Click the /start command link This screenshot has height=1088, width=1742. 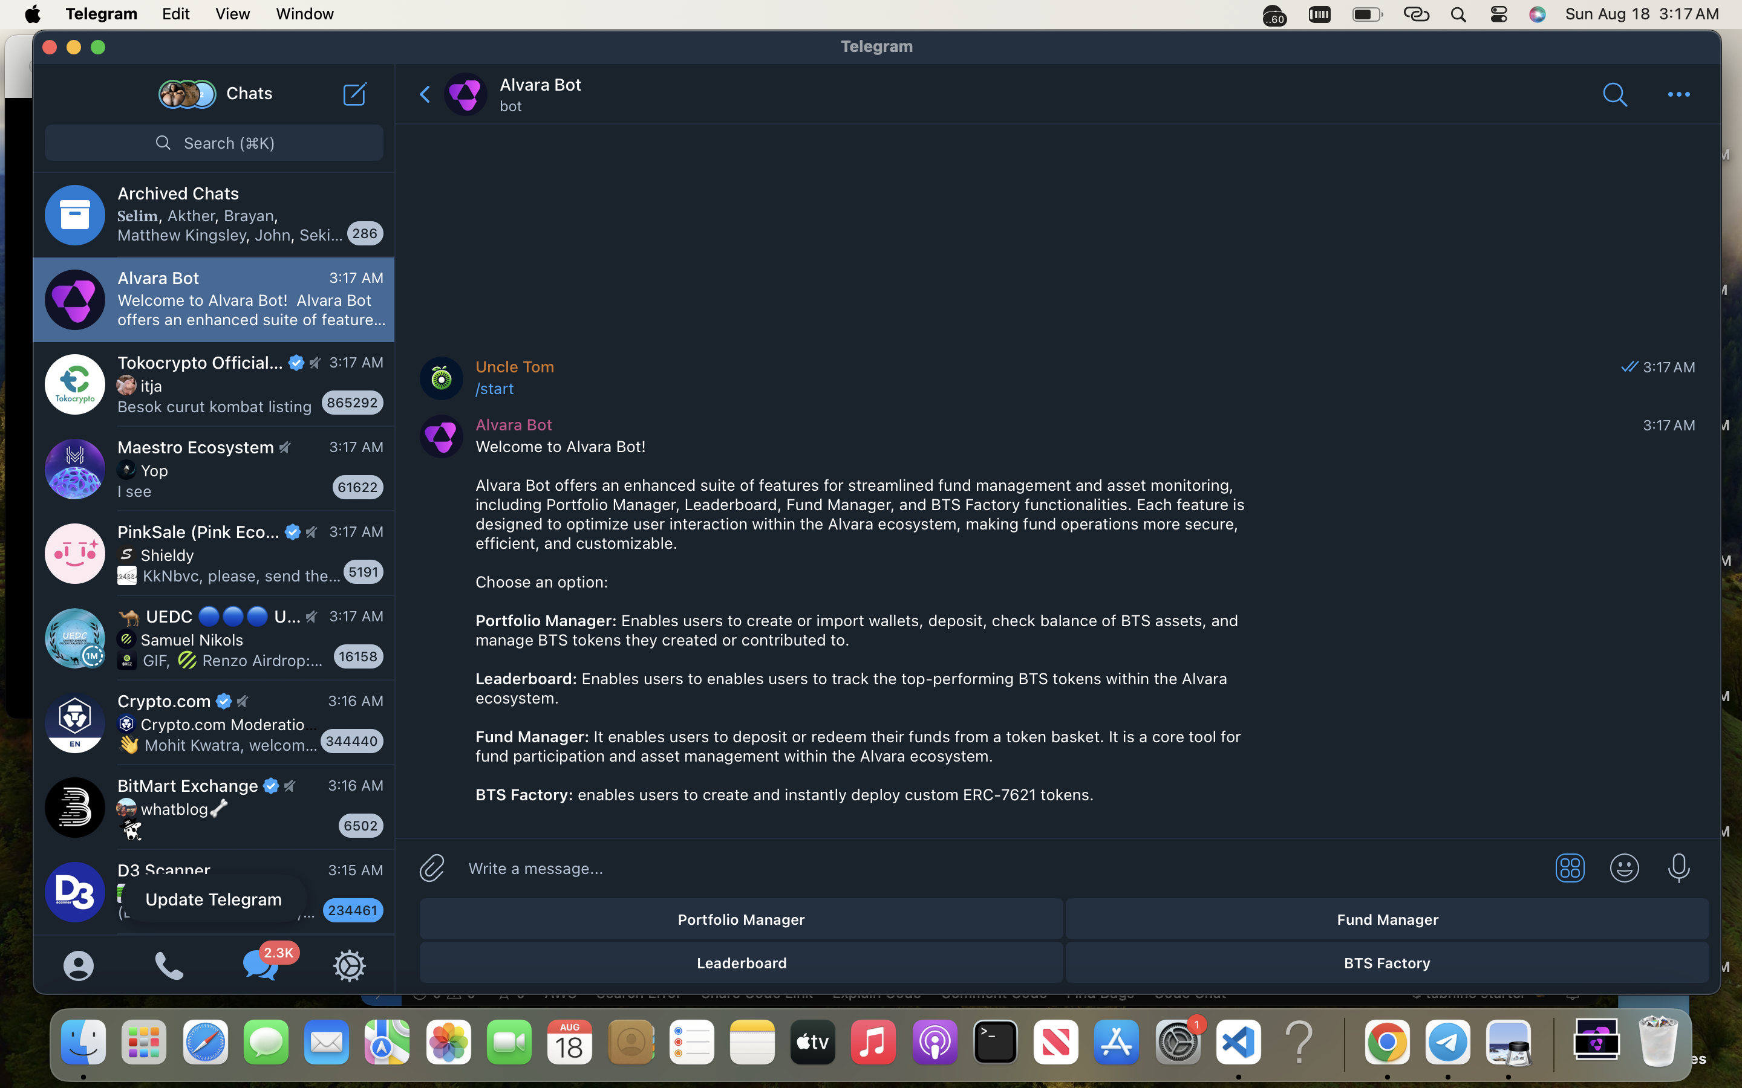[495, 389]
